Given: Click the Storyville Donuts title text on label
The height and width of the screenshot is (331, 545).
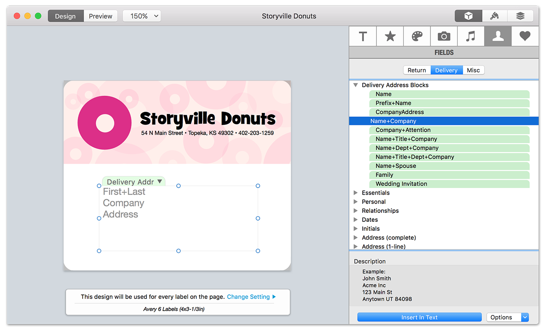Looking at the screenshot, I should click(208, 119).
